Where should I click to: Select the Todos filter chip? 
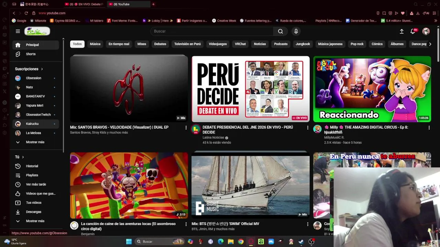77,44
